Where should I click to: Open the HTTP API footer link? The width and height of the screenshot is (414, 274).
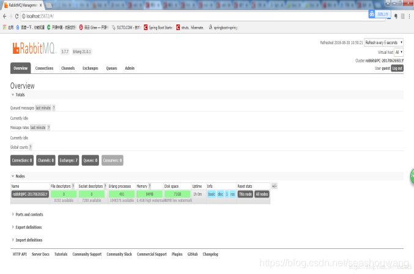click(x=20, y=254)
